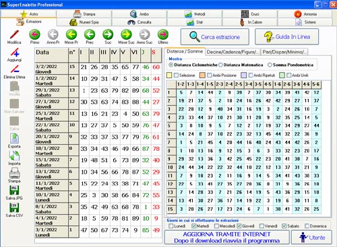Uncheck the Sabato draw day box

coord(284,226)
